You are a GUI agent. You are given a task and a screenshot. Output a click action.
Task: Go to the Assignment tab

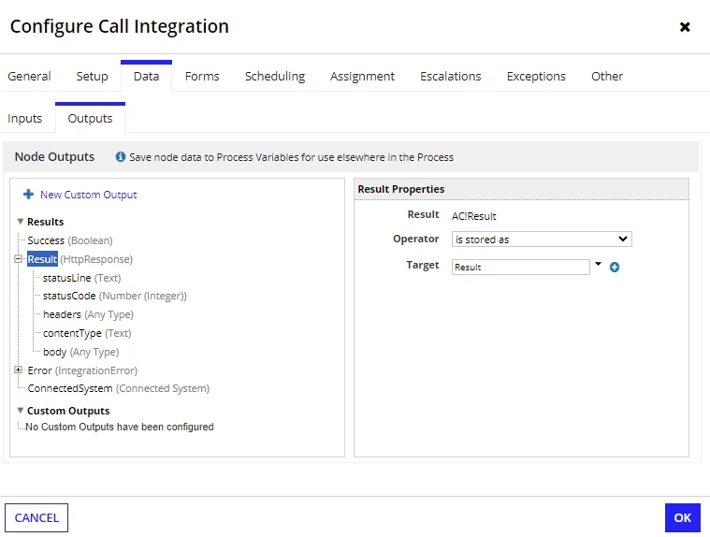362,76
